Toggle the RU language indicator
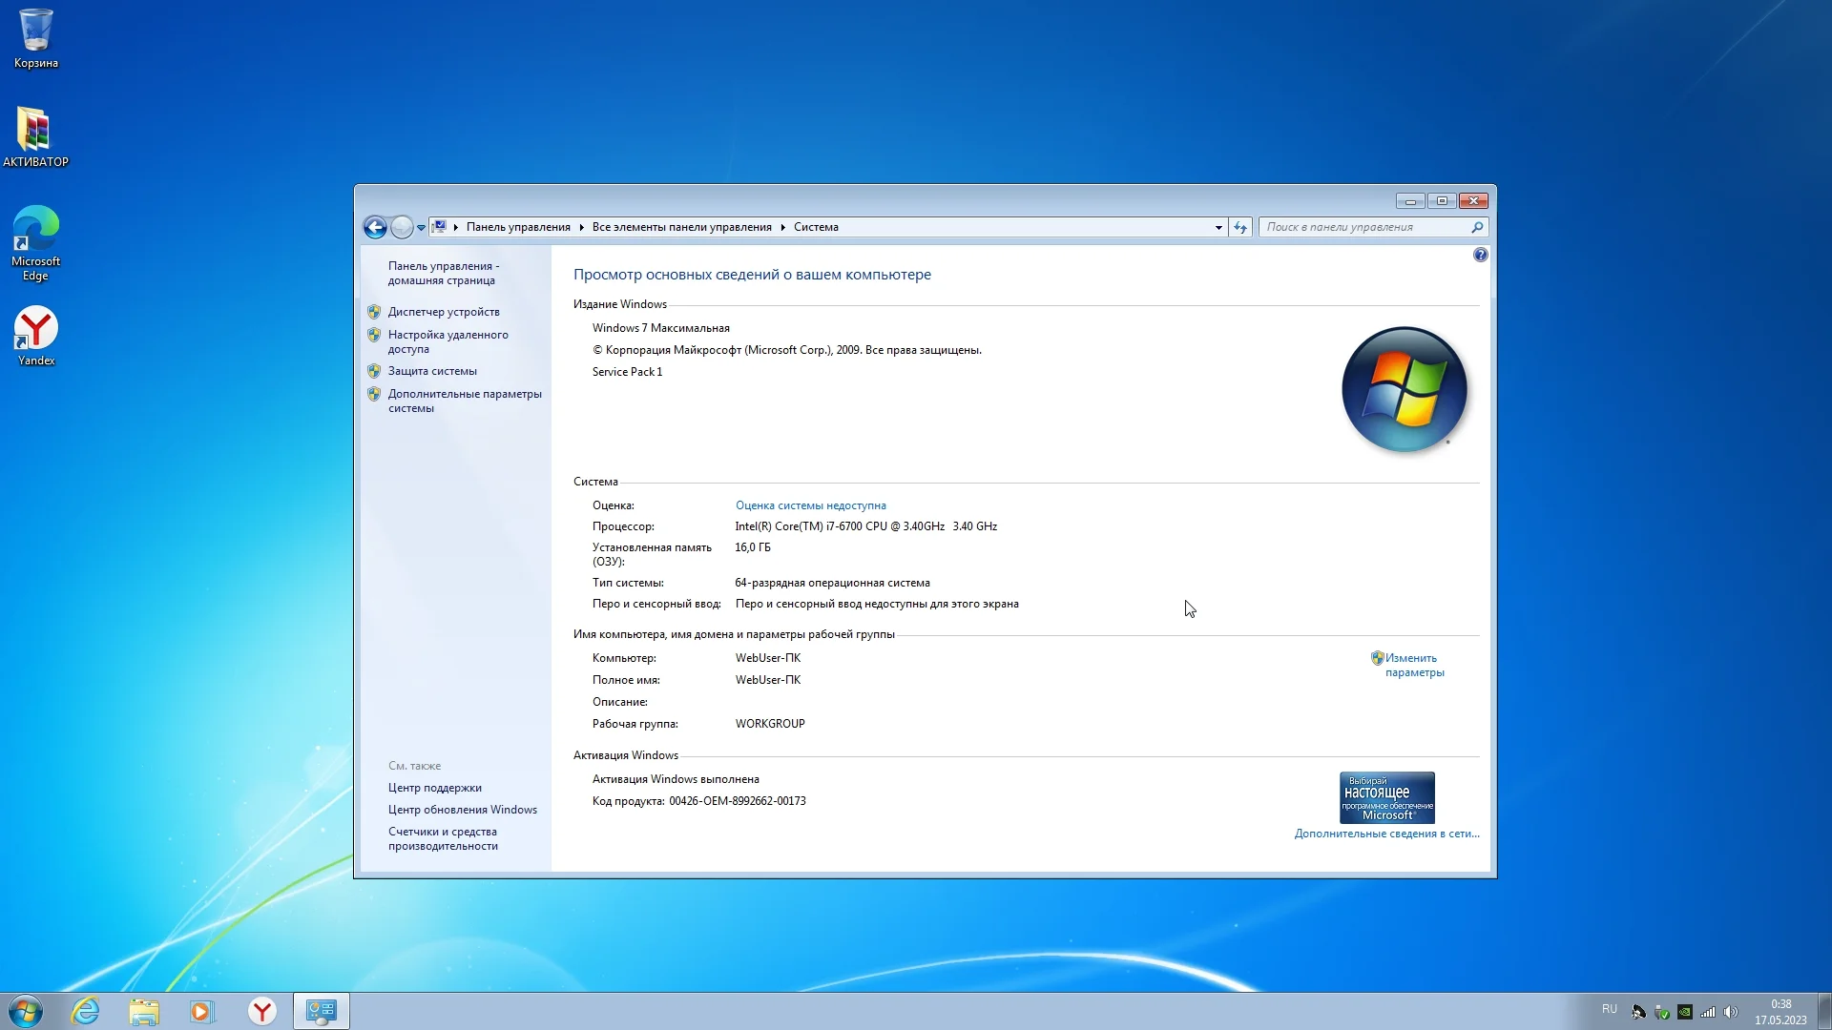 (1609, 1009)
